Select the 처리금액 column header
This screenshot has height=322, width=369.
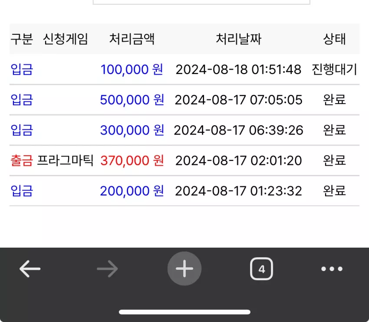pos(132,39)
